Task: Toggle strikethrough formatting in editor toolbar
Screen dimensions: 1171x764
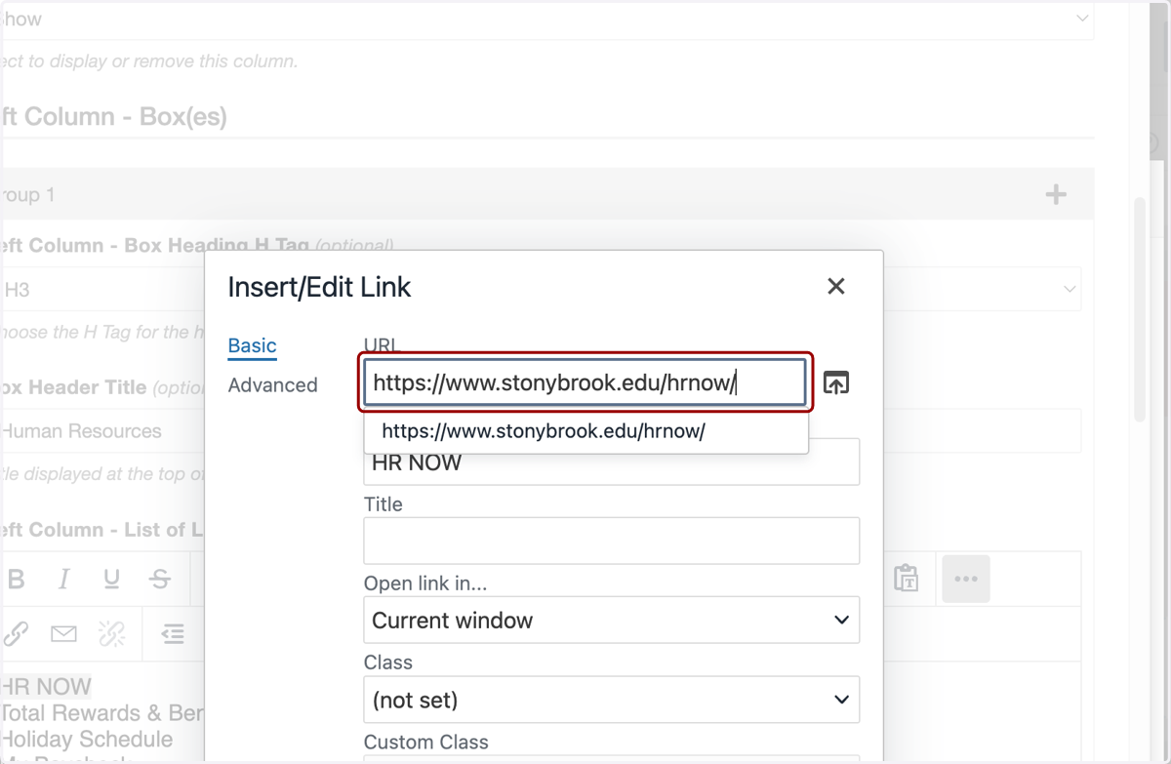Action: [160, 579]
